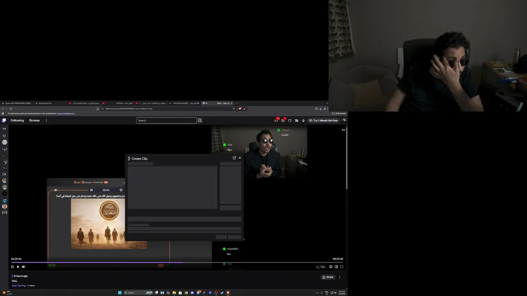Open the video options three-dot menu

pyautogui.click(x=340, y=277)
